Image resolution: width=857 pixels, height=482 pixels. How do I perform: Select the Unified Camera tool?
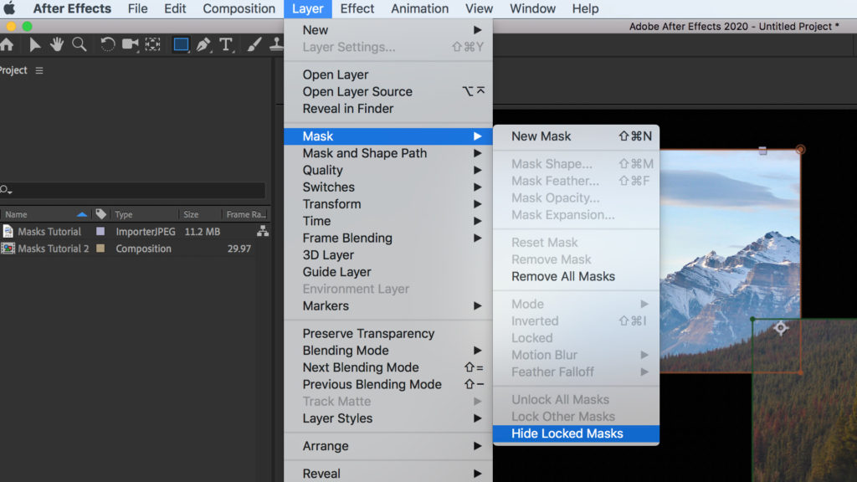[131, 44]
